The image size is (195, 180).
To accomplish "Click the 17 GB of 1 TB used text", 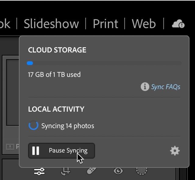I will click(54, 74).
